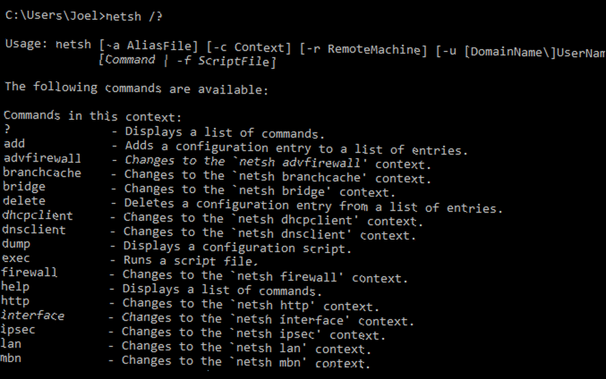606x379 pixels.
Task: Click the typed command 'netsh /?'
Action: coord(134,16)
